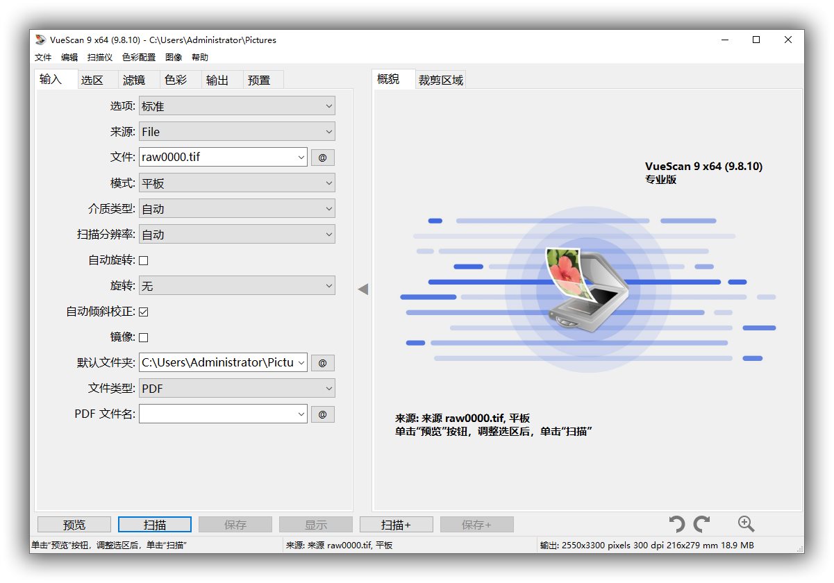The image size is (834, 583).
Task: Switch to the 滤镜 tab
Action: 139,80
